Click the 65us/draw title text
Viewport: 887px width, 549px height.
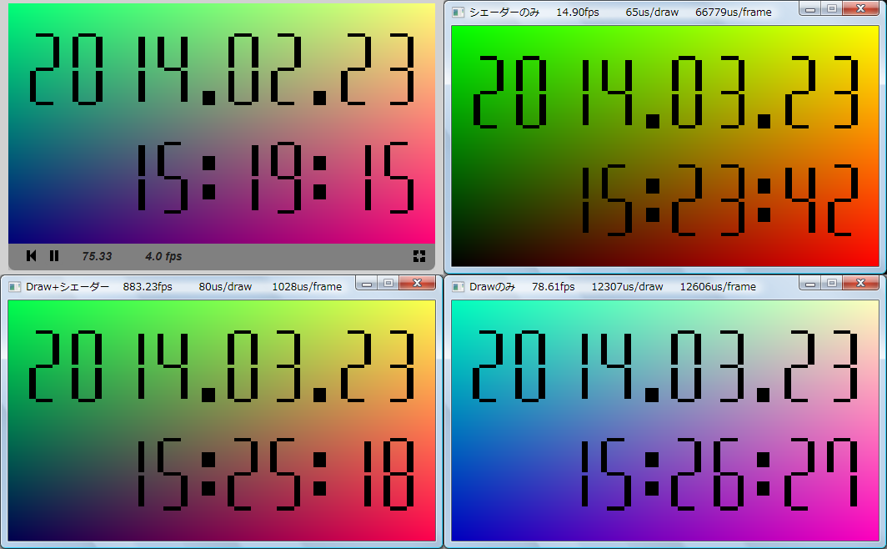(x=652, y=13)
